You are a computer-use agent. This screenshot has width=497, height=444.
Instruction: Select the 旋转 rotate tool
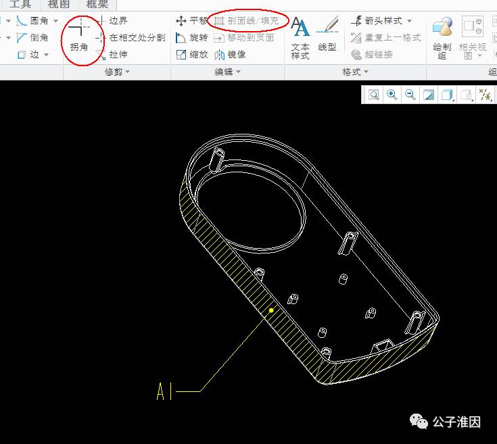click(192, 38)
